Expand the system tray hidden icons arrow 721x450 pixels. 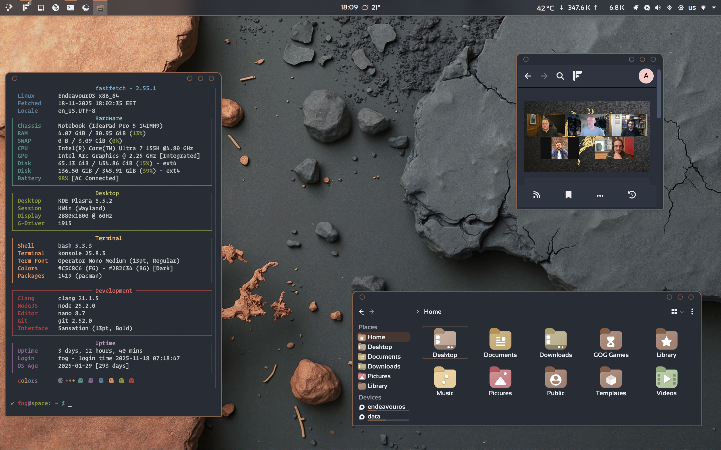[714, 8]
